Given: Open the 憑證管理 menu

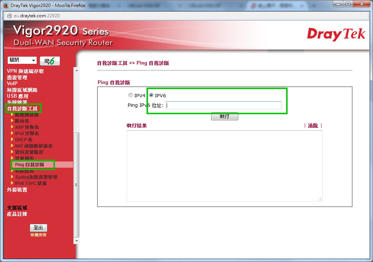Looking at the screenshot, I should pos(17,77).
